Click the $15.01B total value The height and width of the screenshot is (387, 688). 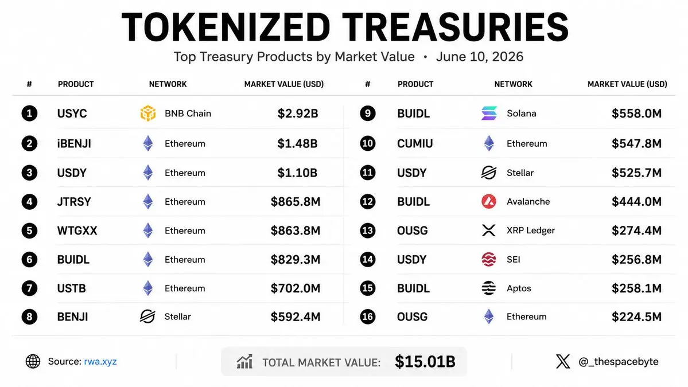pos(425,362)
